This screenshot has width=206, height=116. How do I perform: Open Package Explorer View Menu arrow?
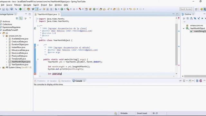pyautogui.click(x=30, y=18)
